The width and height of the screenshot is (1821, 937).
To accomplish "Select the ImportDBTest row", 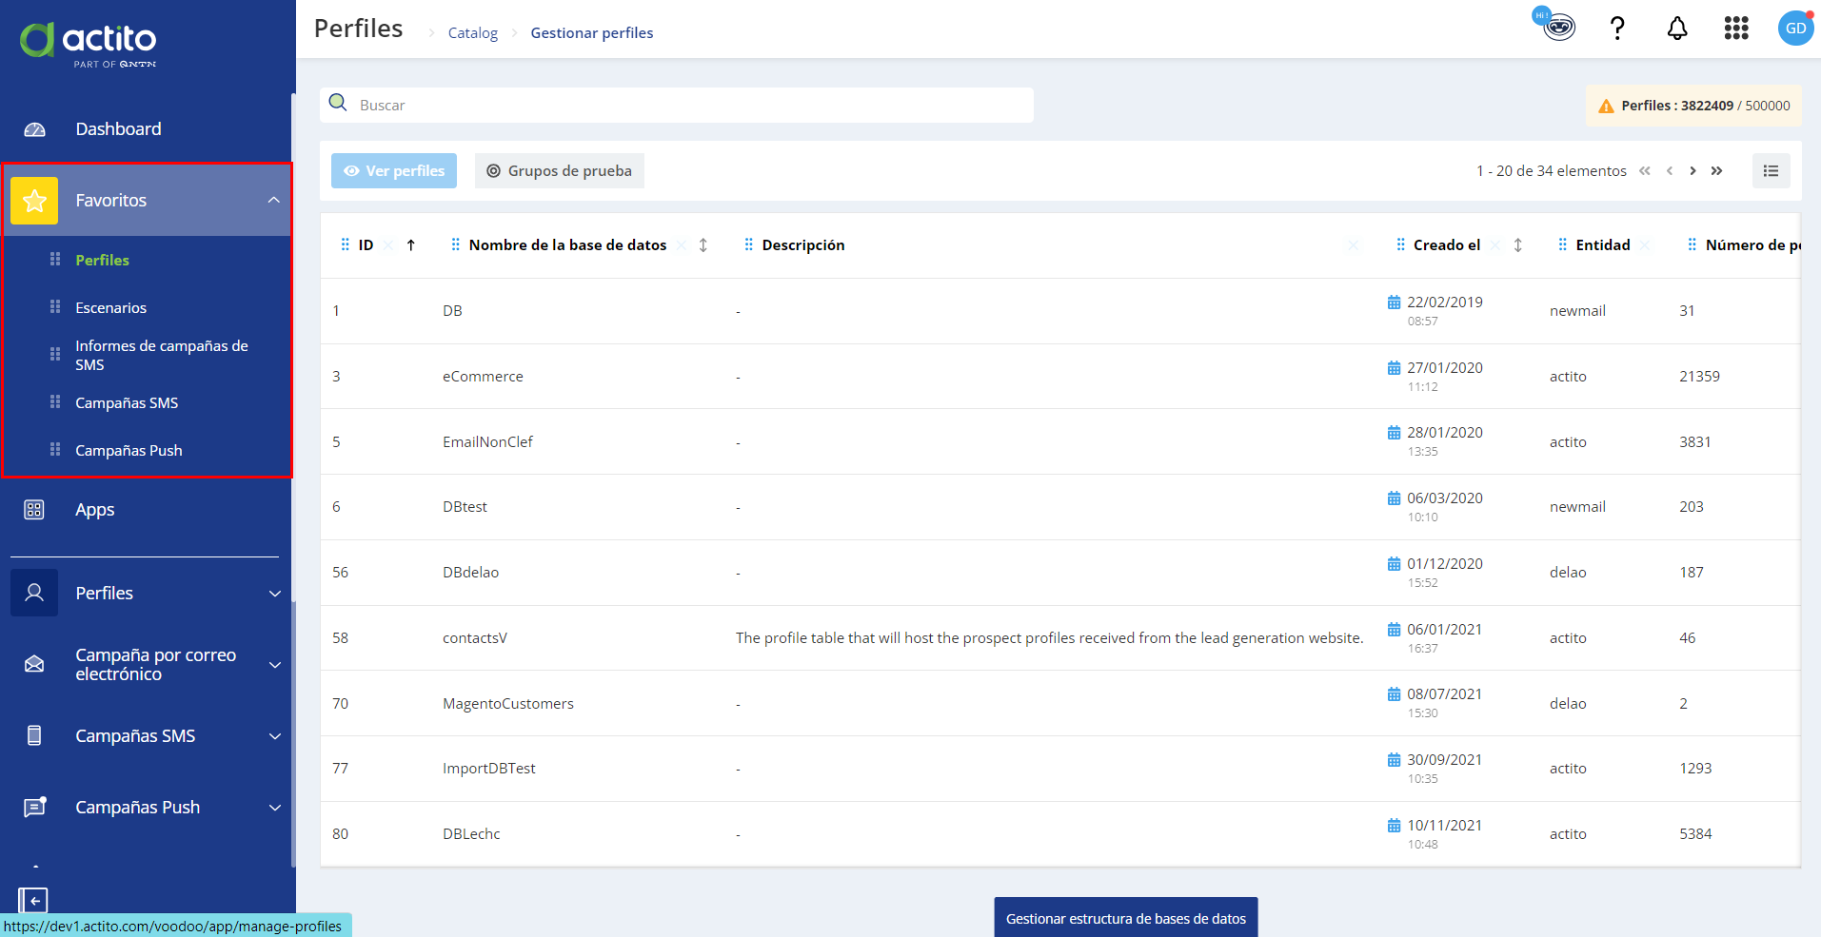I will [1060, 769].
